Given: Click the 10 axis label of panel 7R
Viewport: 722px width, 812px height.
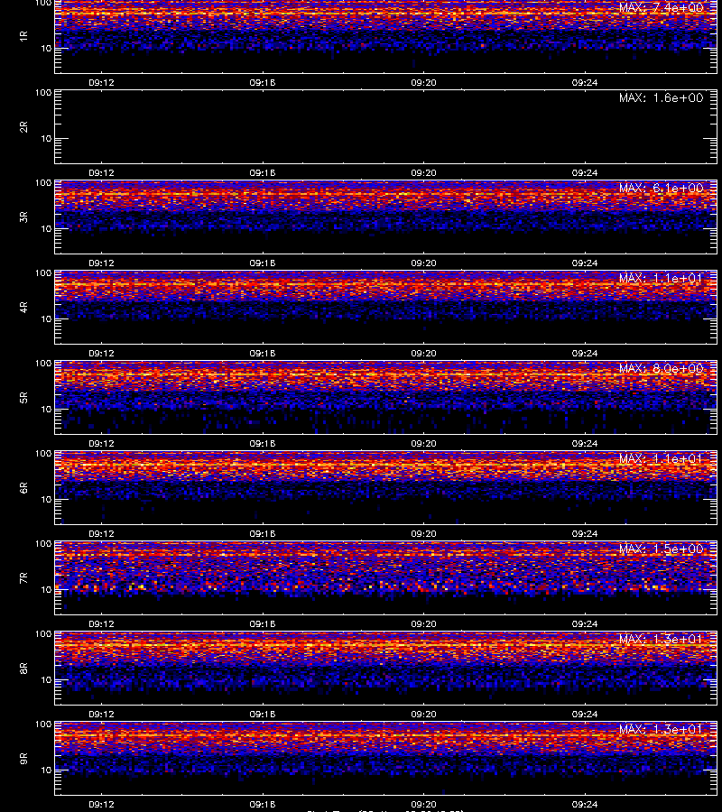Looking at the screenshot, I should [46, 590].
